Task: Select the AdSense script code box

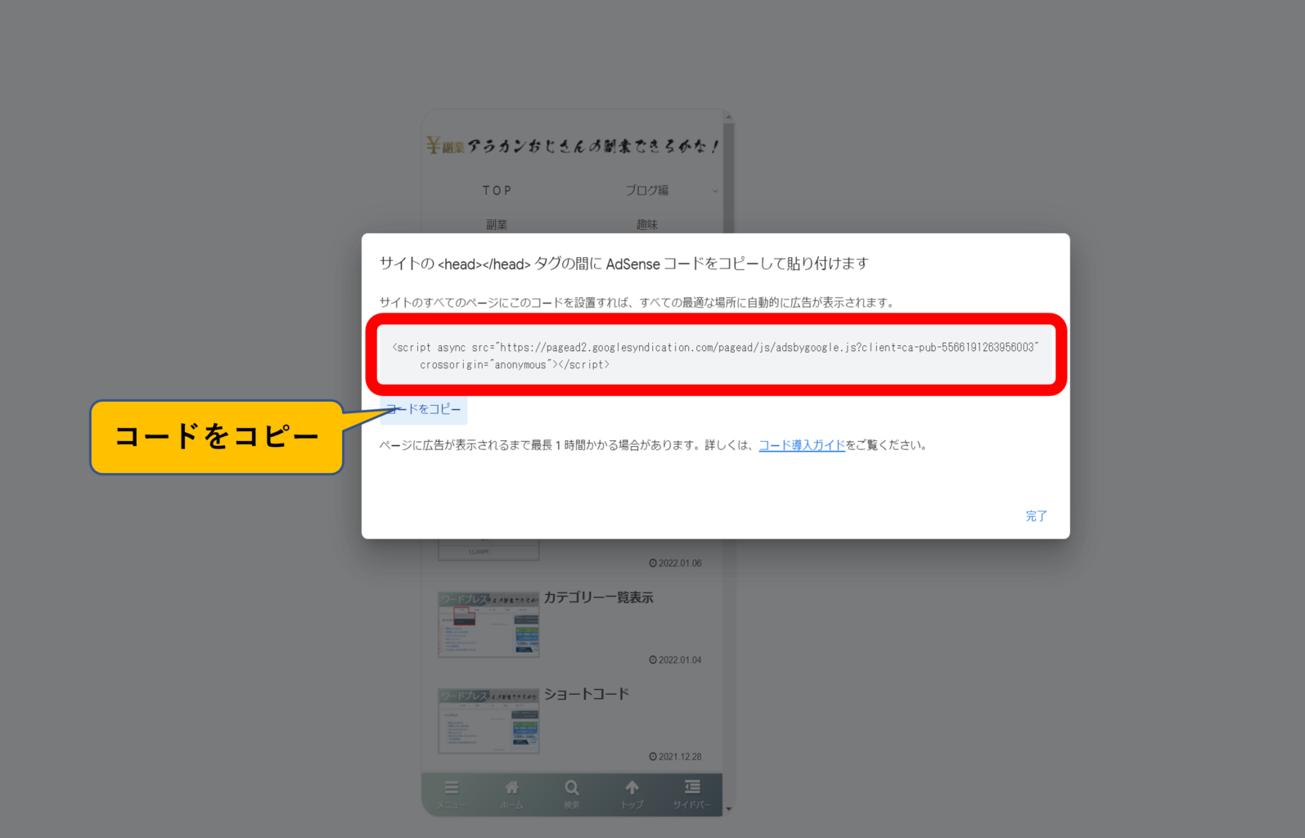Action: tap(715, 355)
